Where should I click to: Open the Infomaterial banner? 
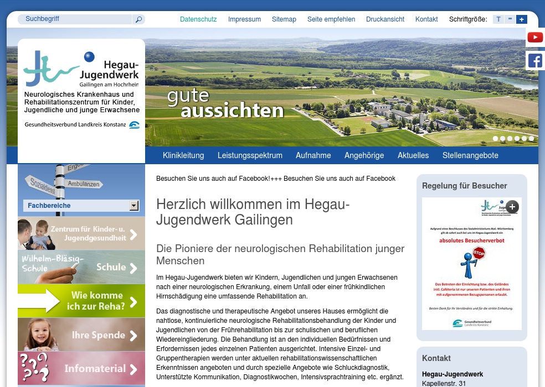tap(81, 368)
